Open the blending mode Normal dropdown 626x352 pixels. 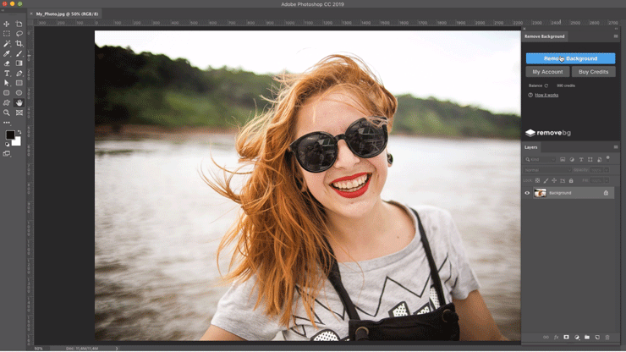pyautogui.click(x=546, y=170)
